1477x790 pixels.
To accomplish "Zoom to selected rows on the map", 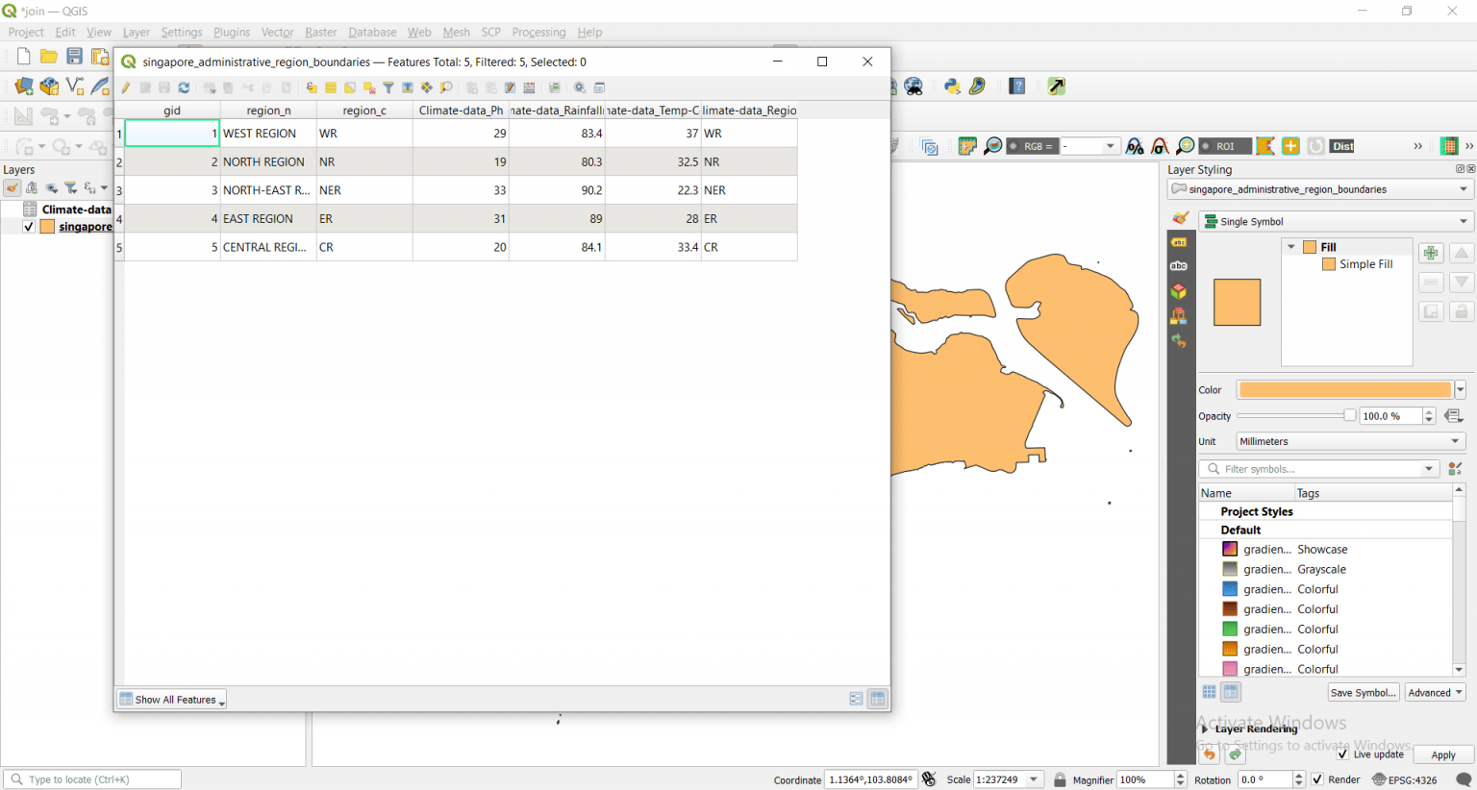I will [445, 87].
